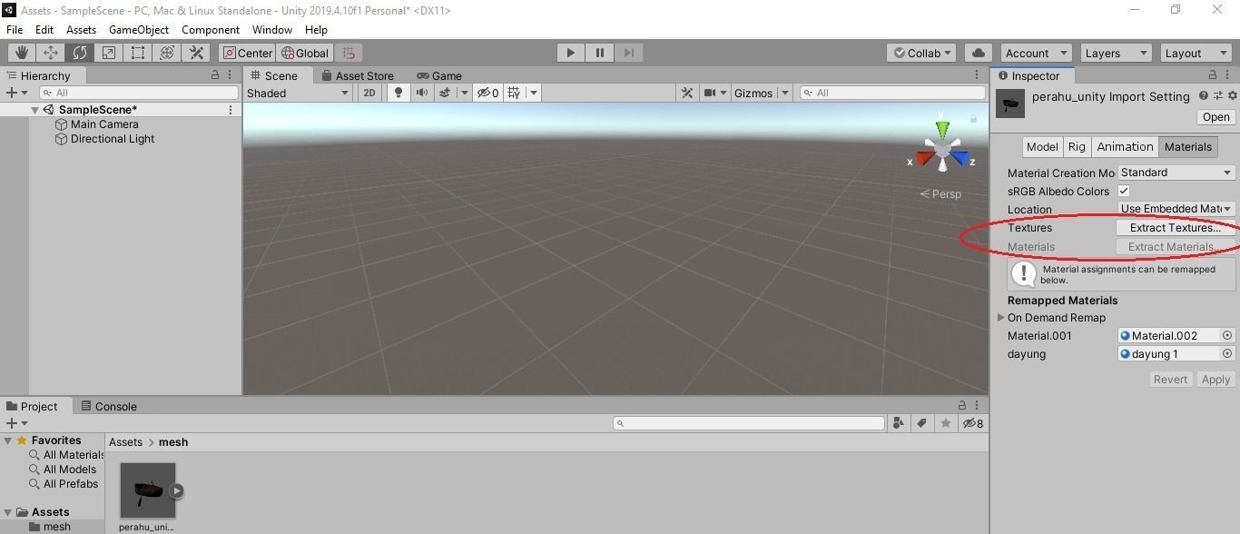Switch to Asset Store tab
The height and width of the screenshot is (534, 1240).
[x=357, y=75]
